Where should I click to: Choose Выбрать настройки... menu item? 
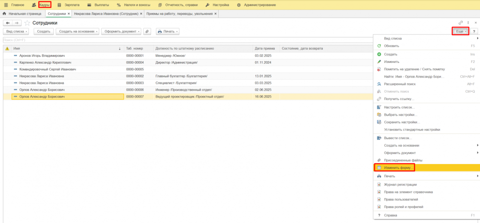point(427,115)
